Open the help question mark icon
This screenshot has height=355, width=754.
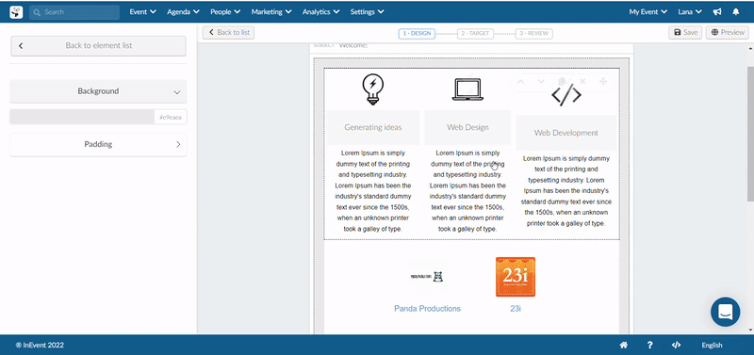649,345
